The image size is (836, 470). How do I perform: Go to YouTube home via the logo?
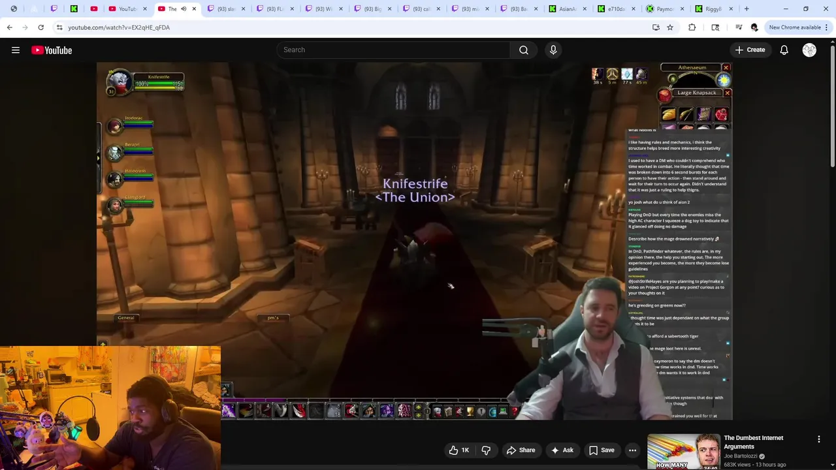[52, 50]
